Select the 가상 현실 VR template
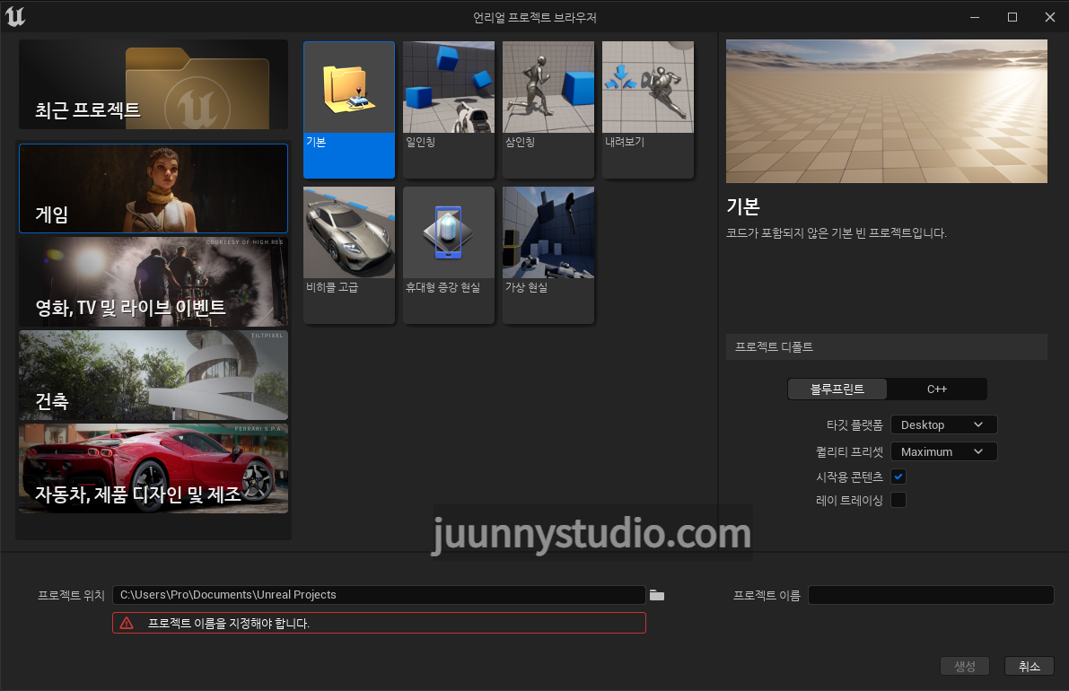Screen dimensions: 1069x691 pyautogui.click(x=548, y=255)
